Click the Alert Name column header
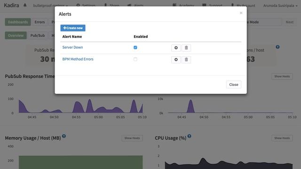301x169 pixels. (x=72, y=37)
